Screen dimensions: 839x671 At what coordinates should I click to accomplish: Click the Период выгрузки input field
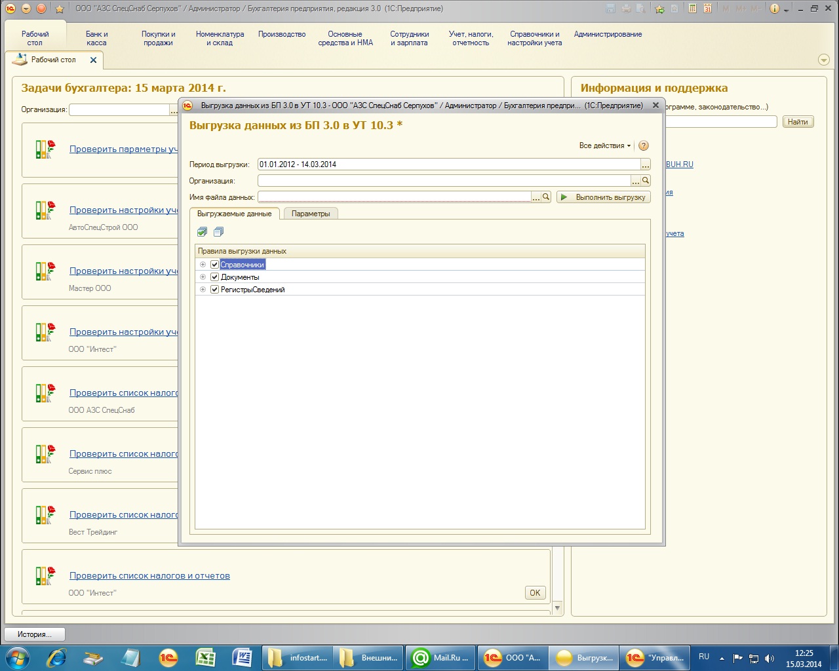click(449, 164)
